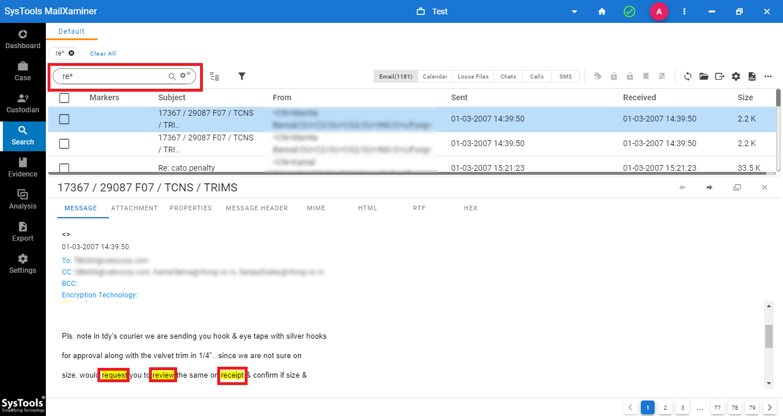Screen dimensions: 783x416
Task: Open the HEX preview tab
Action: [471, 208]
